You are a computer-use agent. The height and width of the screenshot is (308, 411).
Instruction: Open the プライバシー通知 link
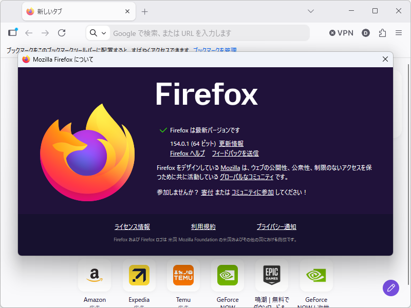point(276,226)
